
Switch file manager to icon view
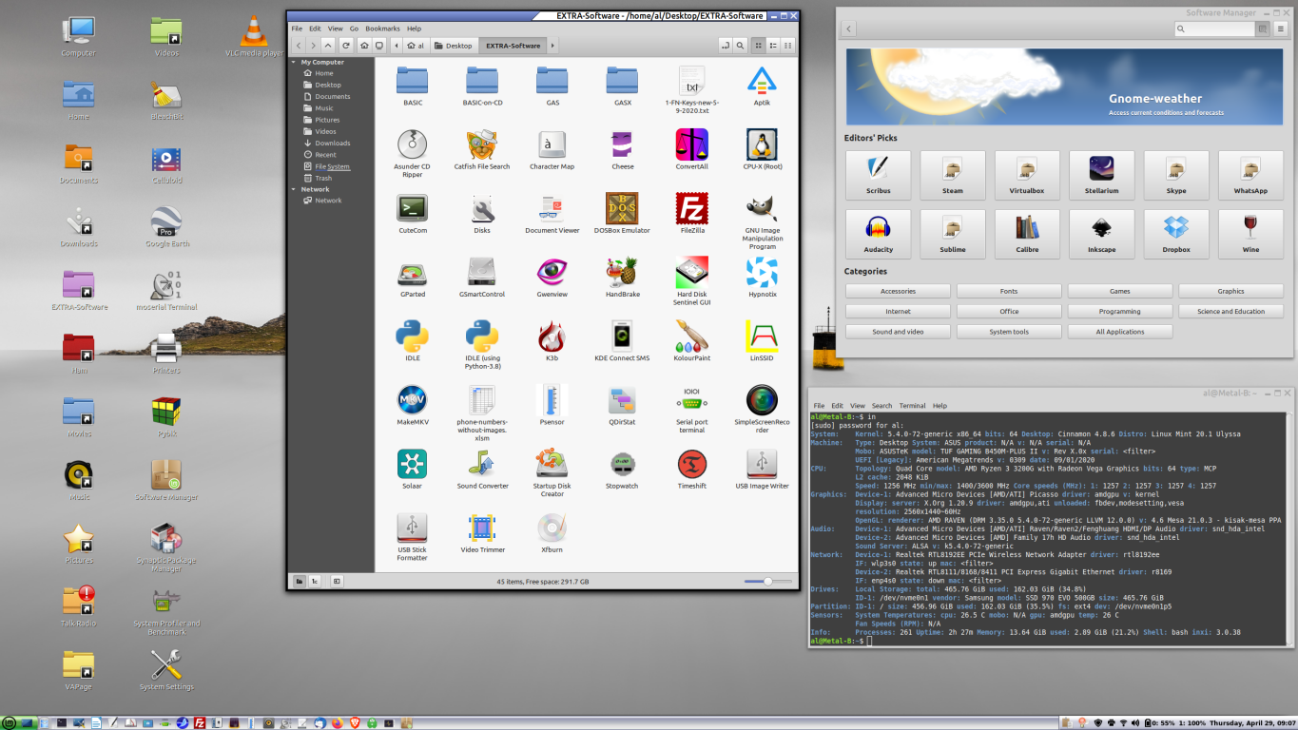758,45
